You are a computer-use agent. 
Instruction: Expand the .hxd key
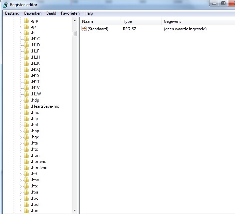click(x=21, y=205)
